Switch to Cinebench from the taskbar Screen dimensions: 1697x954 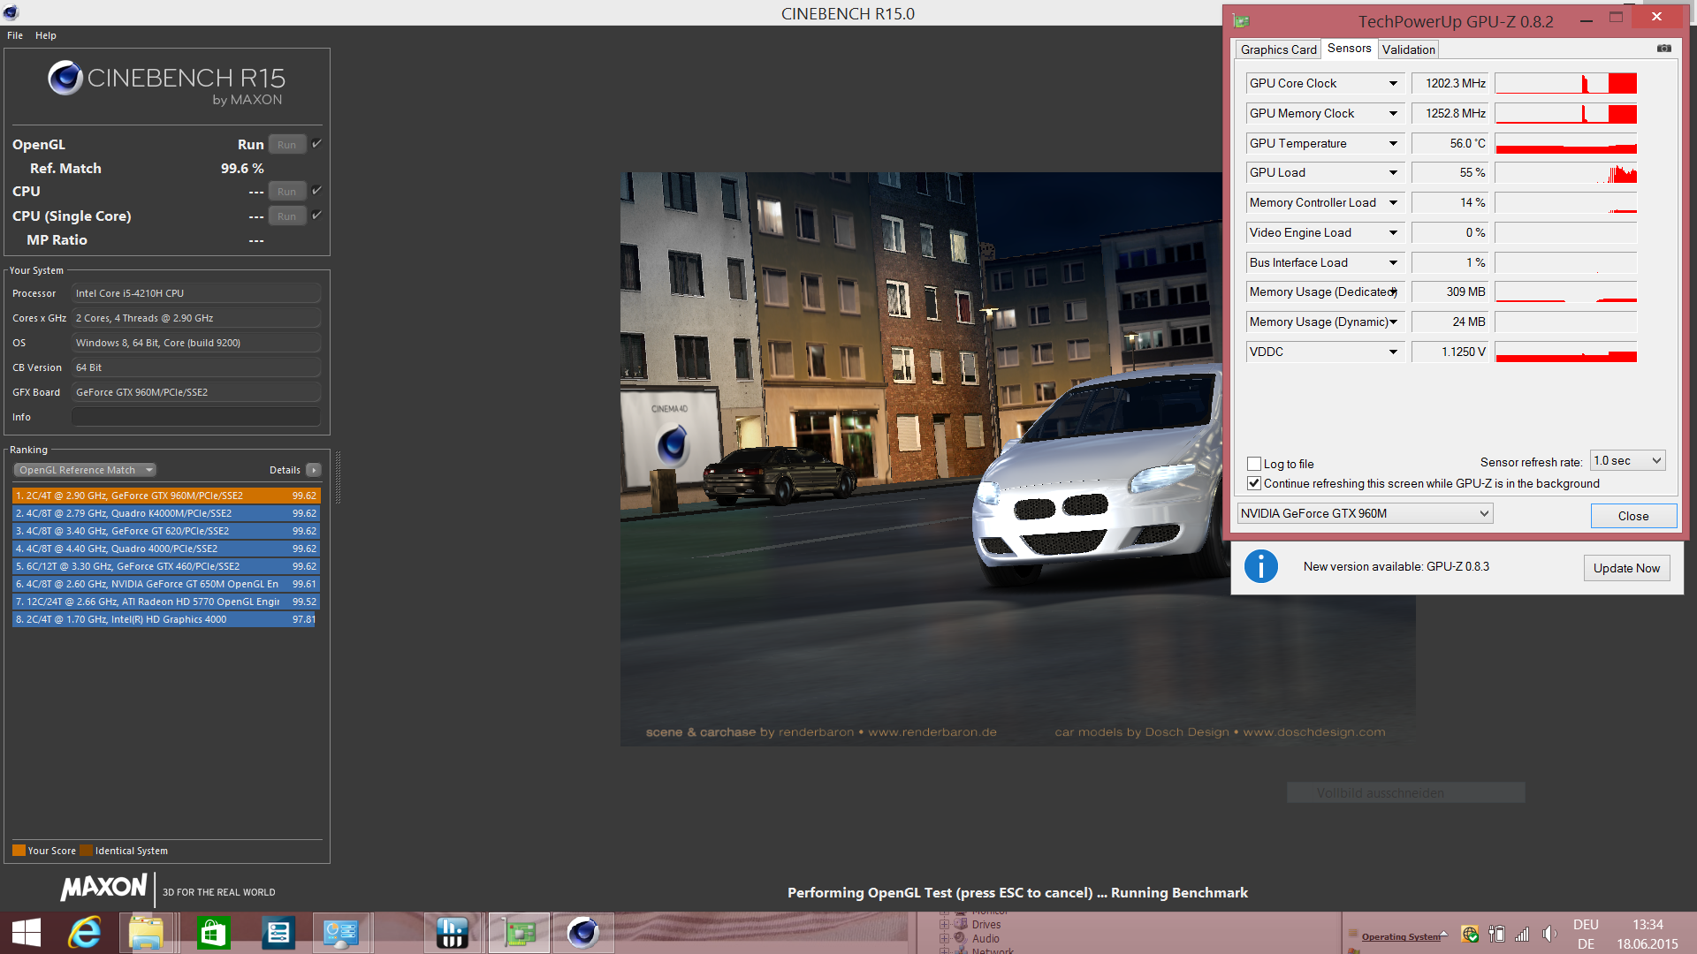coord(583,933)
